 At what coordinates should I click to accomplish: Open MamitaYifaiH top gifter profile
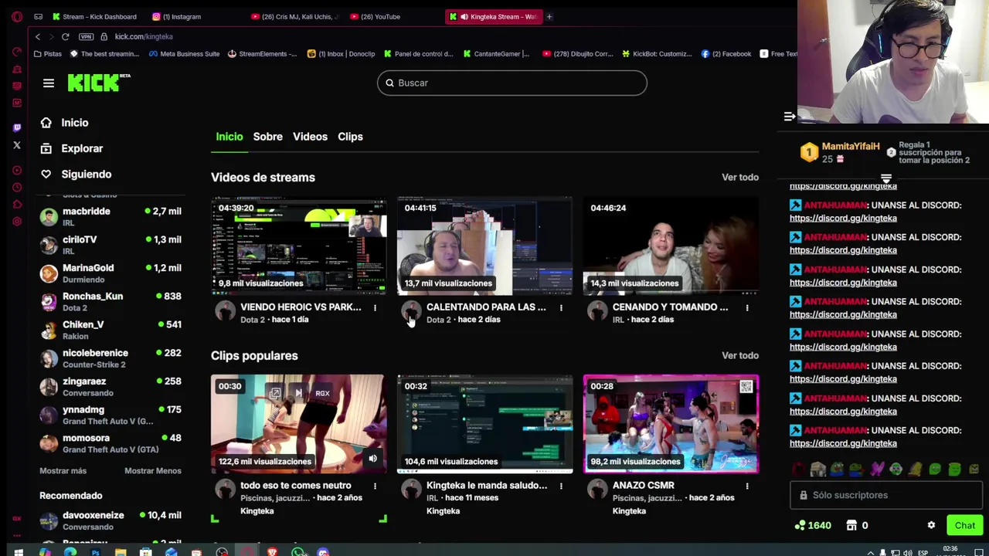click(x=850, y=147)
